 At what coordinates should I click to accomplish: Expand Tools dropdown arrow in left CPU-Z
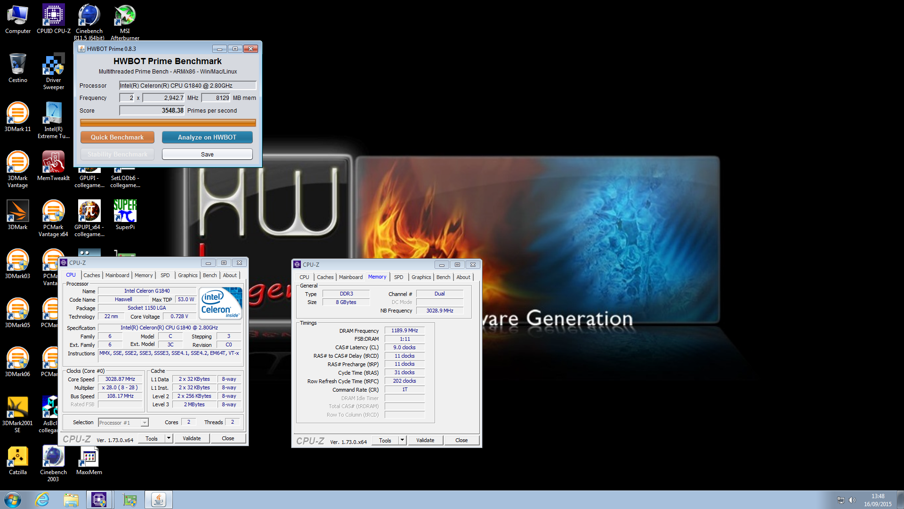click(x=169, y=438)
